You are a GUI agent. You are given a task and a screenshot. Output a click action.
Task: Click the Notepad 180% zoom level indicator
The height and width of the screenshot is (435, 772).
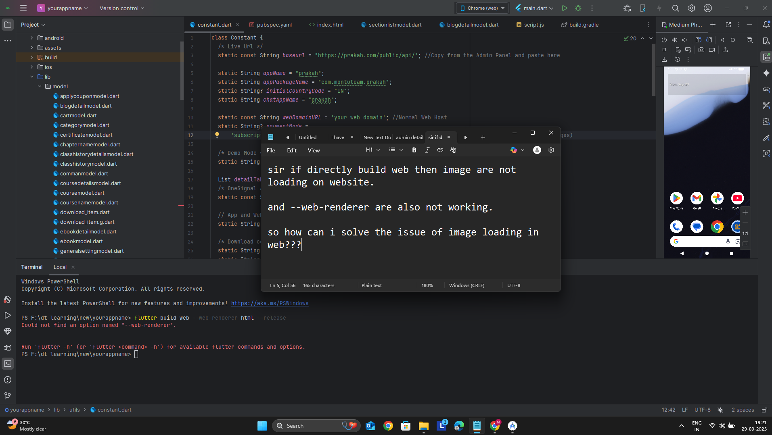point(427,285)
